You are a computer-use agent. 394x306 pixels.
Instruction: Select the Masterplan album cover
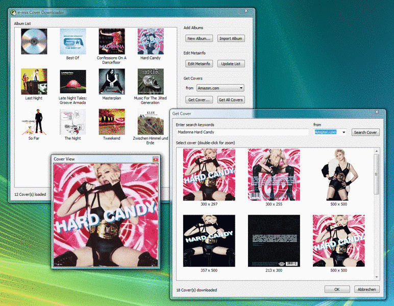click(112, 82)
